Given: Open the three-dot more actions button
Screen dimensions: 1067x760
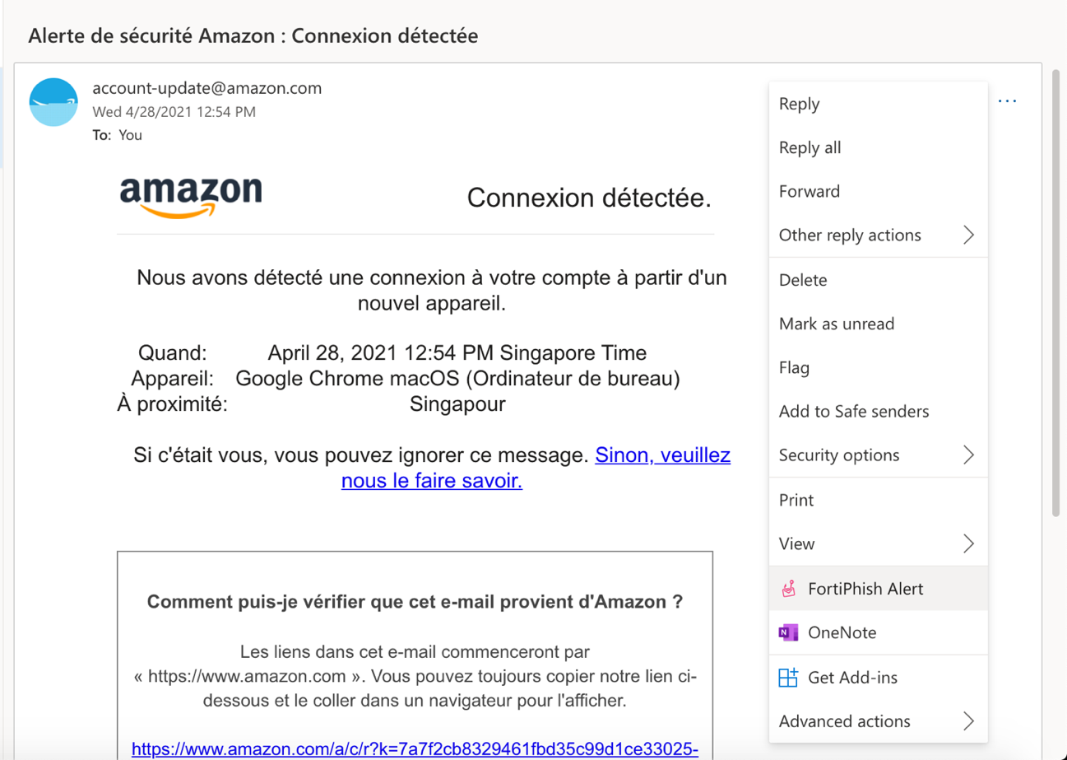Looking at the screenshot, I should tap(1007, 101).
